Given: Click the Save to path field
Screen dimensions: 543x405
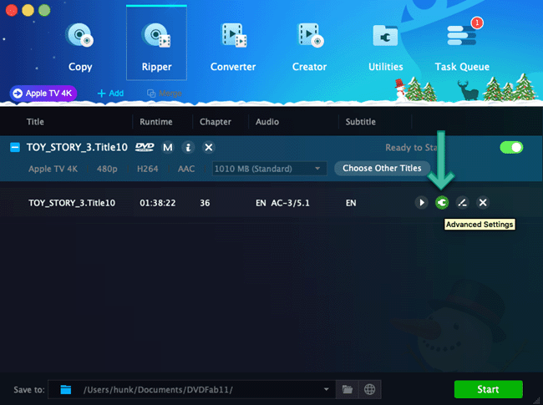Looking at the screenshot, I should 191,390.
